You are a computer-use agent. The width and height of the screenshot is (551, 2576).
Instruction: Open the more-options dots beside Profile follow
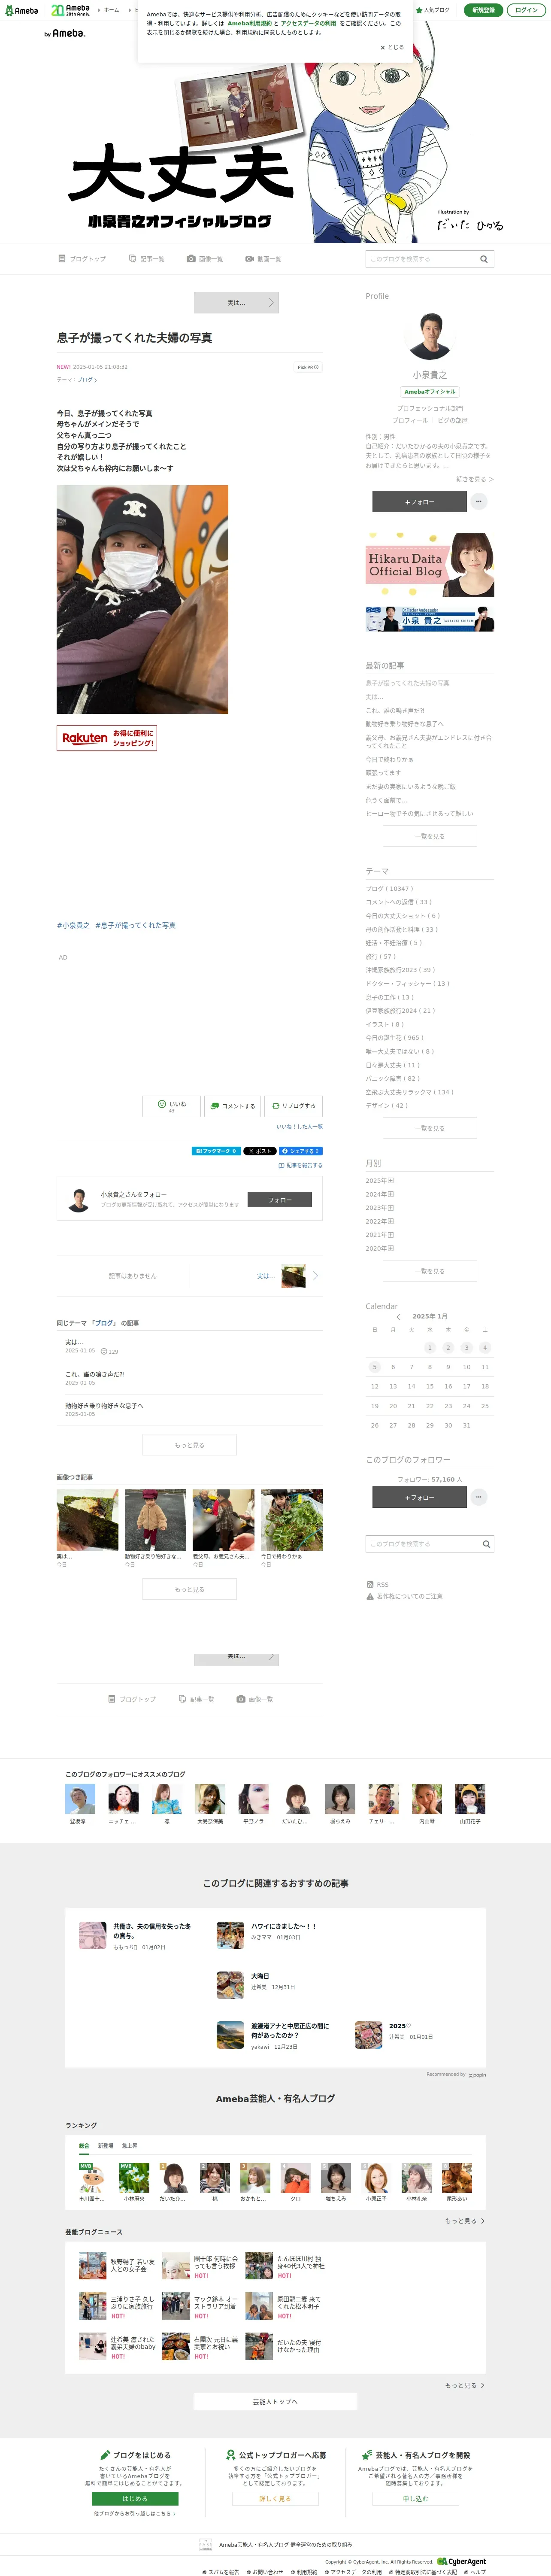[479, 501]
